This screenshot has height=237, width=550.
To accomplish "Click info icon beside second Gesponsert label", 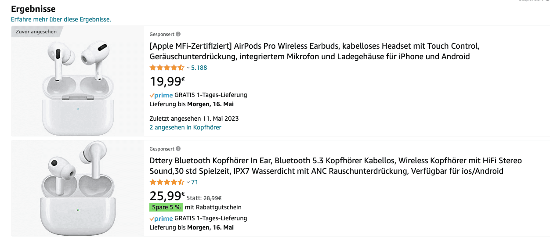I will coord(178,149).
